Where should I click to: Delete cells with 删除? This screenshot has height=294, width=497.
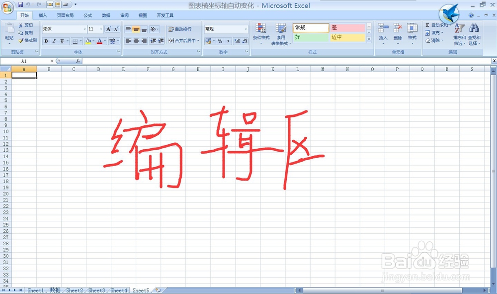(398, 33)
